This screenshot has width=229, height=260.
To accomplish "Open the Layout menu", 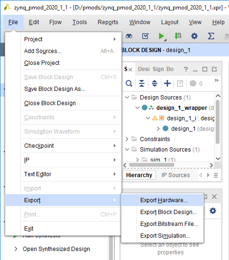I will pos(170,22).
